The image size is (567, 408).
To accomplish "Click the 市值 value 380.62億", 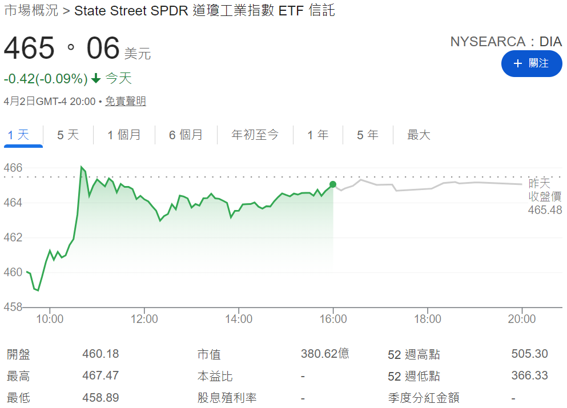I will click(x=325, y=354).
